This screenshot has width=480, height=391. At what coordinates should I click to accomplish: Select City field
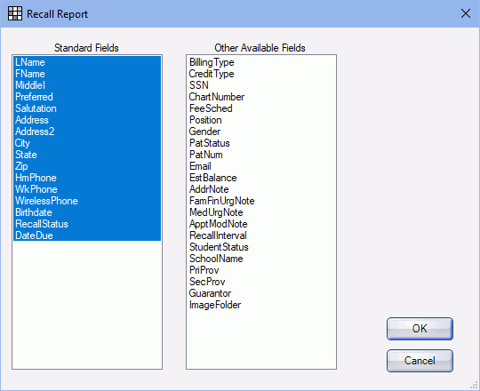coord(87,143)
